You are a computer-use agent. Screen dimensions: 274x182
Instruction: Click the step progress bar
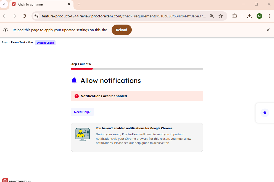click(137, 69)
